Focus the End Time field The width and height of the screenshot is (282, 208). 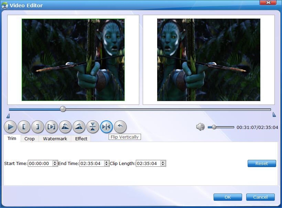pos(92,163)
